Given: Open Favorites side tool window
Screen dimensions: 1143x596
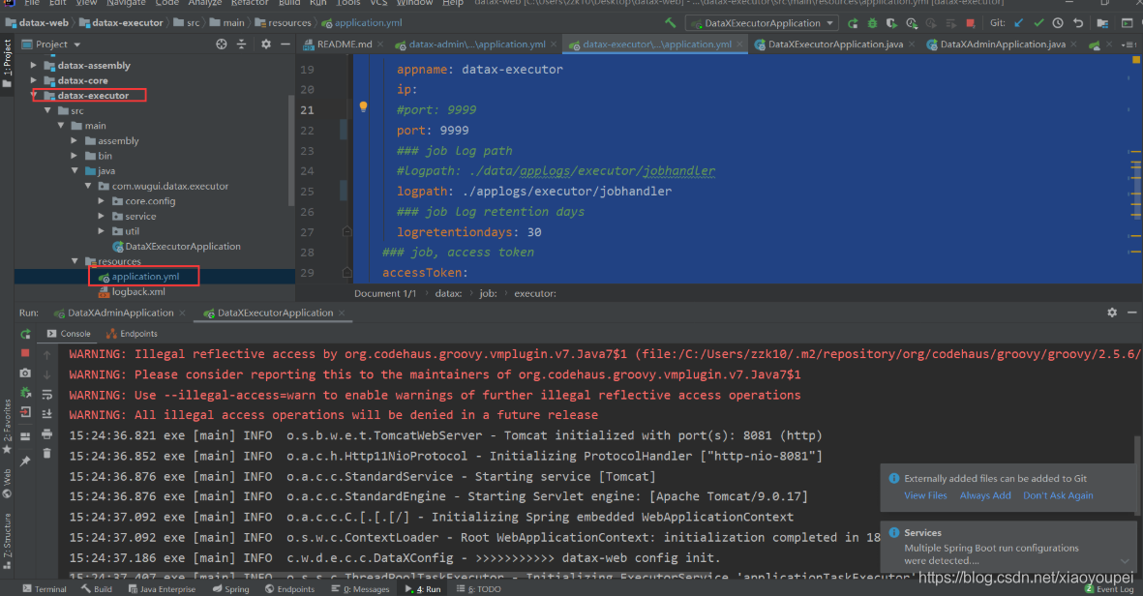Looking at the screenshot, I should 8,427.
